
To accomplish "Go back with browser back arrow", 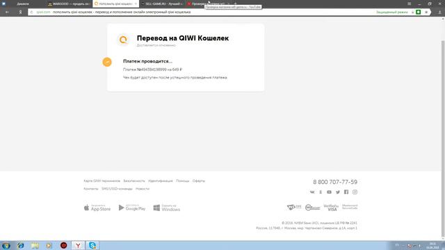I will point(7,12).
